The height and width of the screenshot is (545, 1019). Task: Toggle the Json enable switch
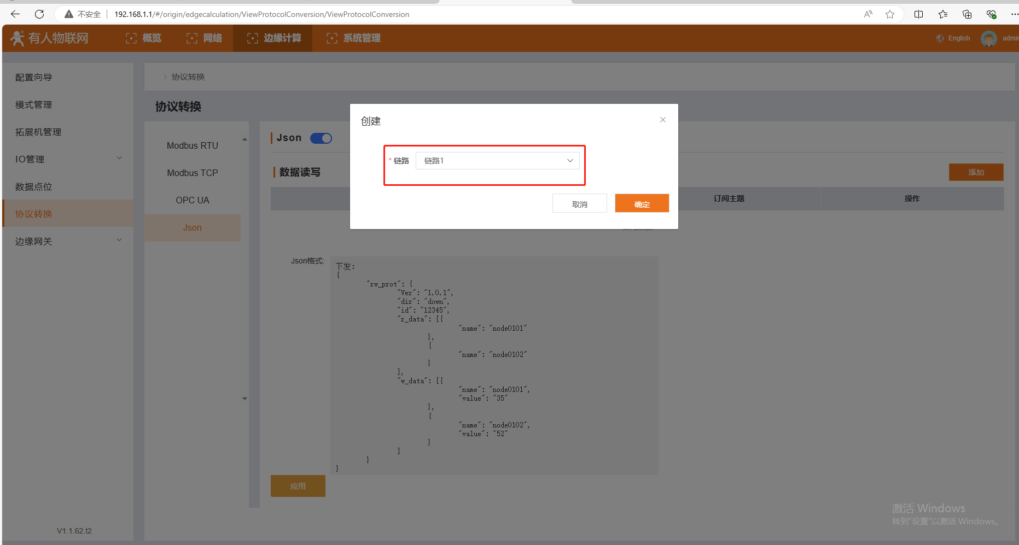(321, 138)
